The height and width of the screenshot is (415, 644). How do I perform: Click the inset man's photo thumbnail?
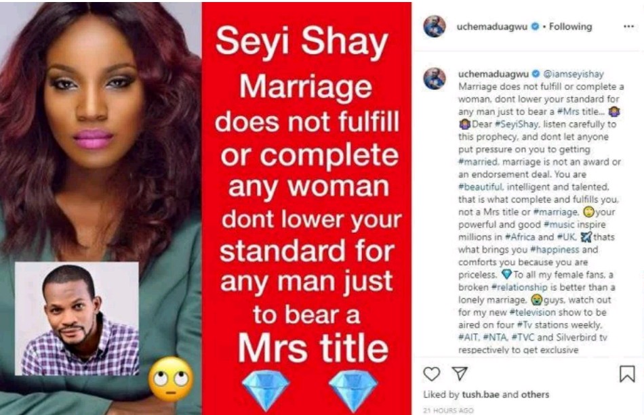pyautogui.click(x=77, y=318)
